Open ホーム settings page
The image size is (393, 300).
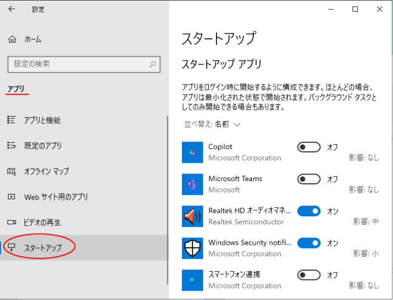tap(32, 39)
